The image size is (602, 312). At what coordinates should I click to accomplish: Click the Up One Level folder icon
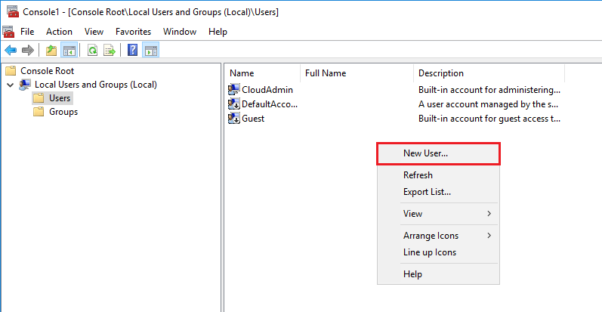51,51
